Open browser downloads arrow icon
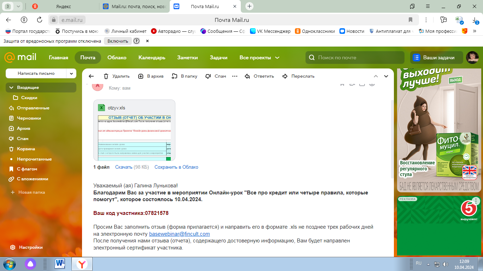Screen dimensions: 483x271 click(475, 20)
